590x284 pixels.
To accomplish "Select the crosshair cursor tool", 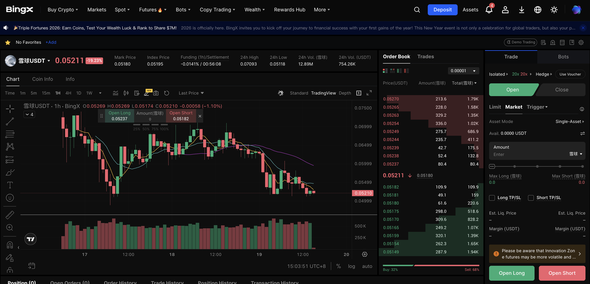I will click(x=10, y=109).
